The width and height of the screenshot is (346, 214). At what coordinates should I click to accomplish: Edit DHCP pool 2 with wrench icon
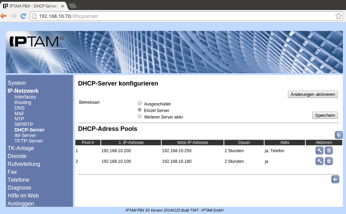click(x=319, y=161)
